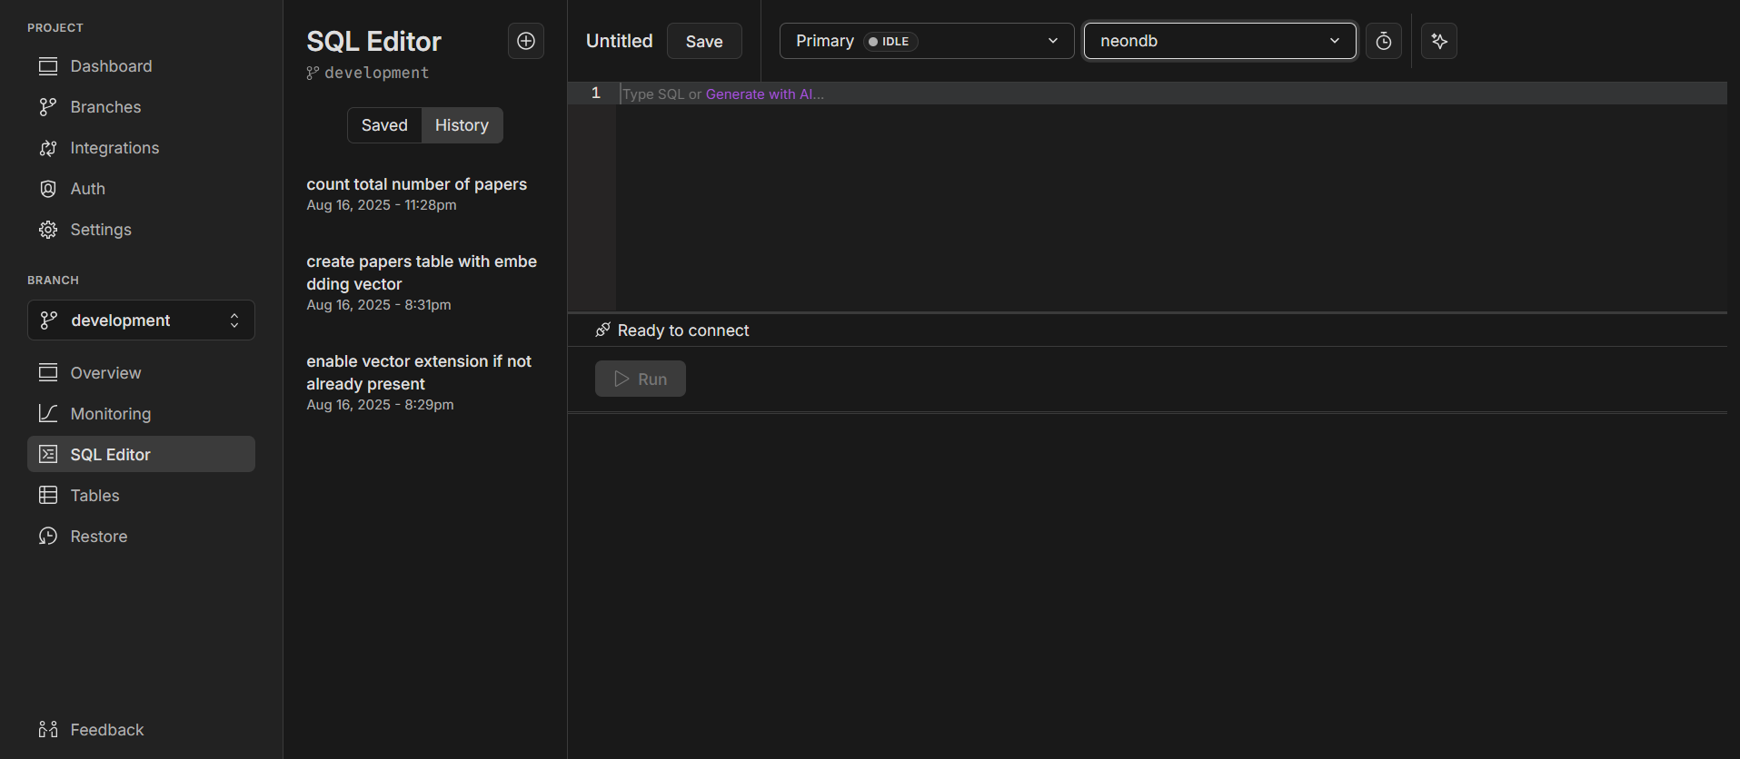The image size is (1740, 759).
Task: Click the branch icon in the development selector
Action: pos(49,320)
